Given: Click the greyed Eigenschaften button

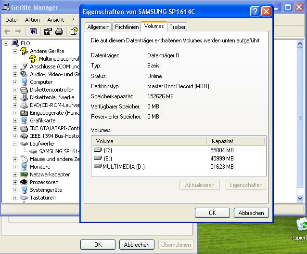Looking at the screenshot, I should tap(246, 185).
